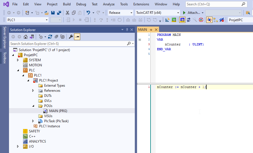Expand the SYSTEM tree node

click(18, 60)
